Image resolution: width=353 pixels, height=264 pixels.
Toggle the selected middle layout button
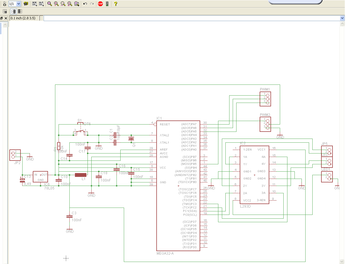point(13,11)
